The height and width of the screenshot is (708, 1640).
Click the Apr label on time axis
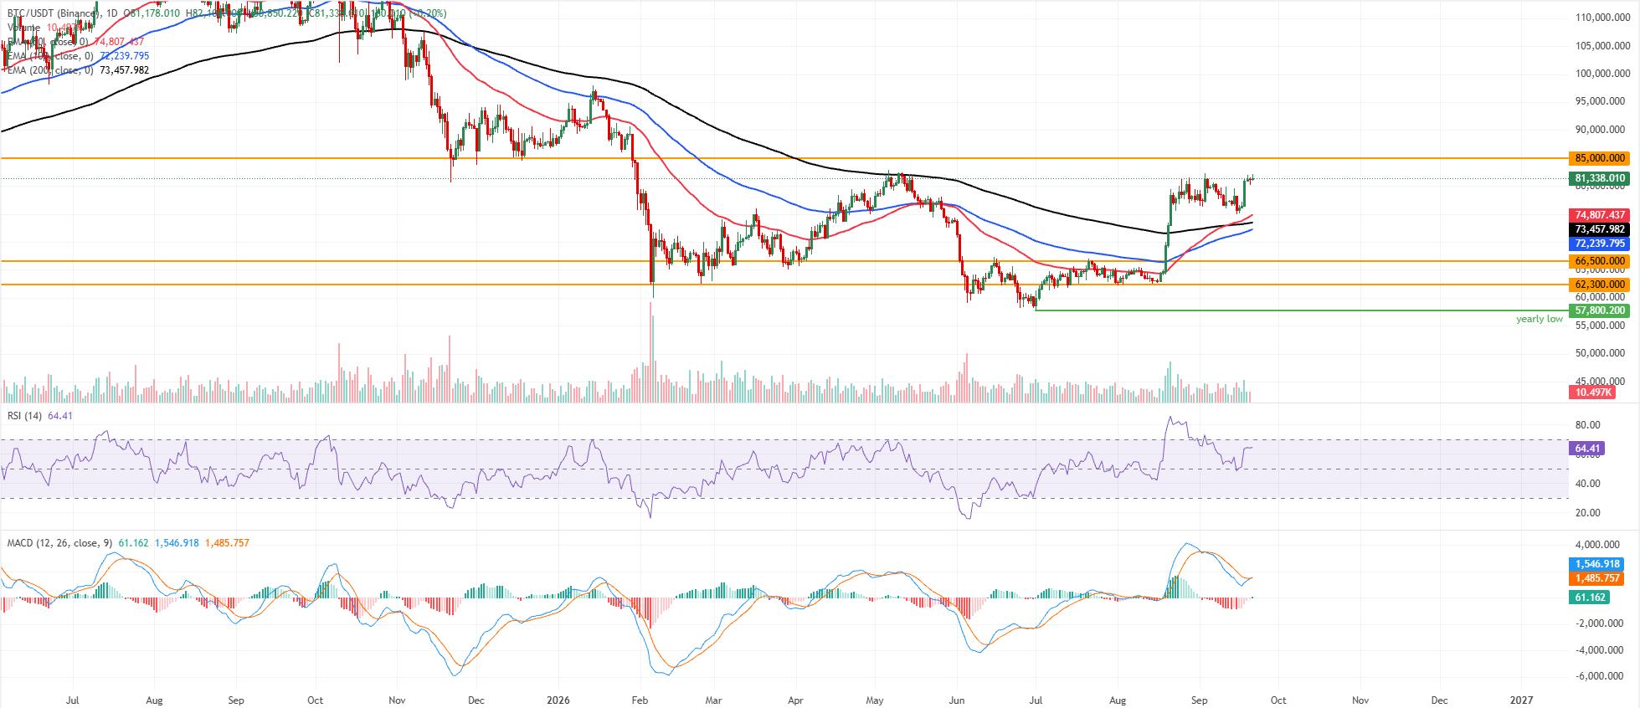(x=795, y=700)
